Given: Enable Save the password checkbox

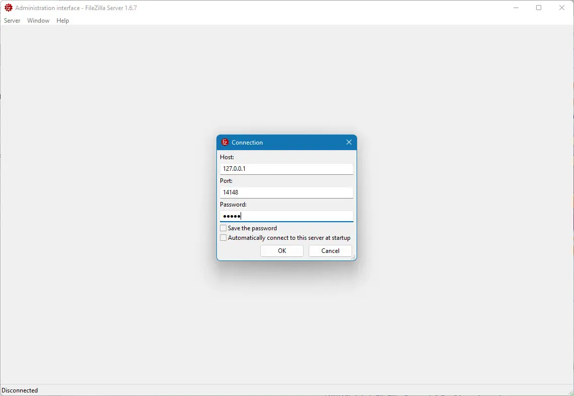Looking at the screenshot, I should pyautogui.click(x=223, y=228).
